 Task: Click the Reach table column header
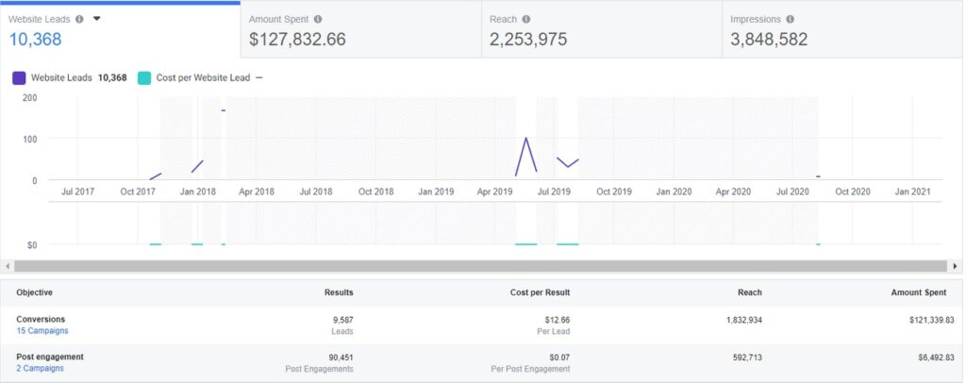coord(750,292)
